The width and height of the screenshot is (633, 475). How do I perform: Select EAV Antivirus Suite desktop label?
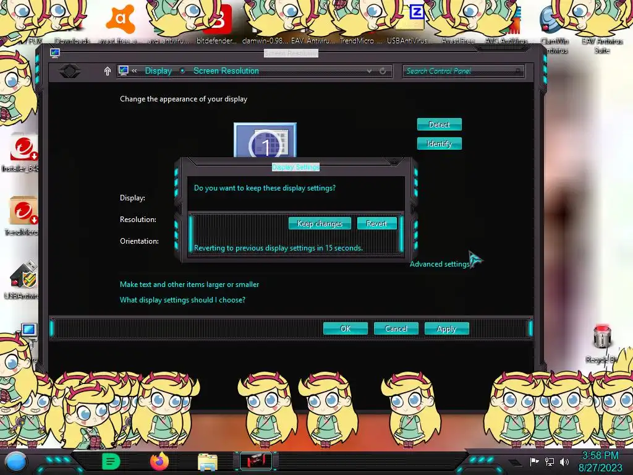click(602, 45)
